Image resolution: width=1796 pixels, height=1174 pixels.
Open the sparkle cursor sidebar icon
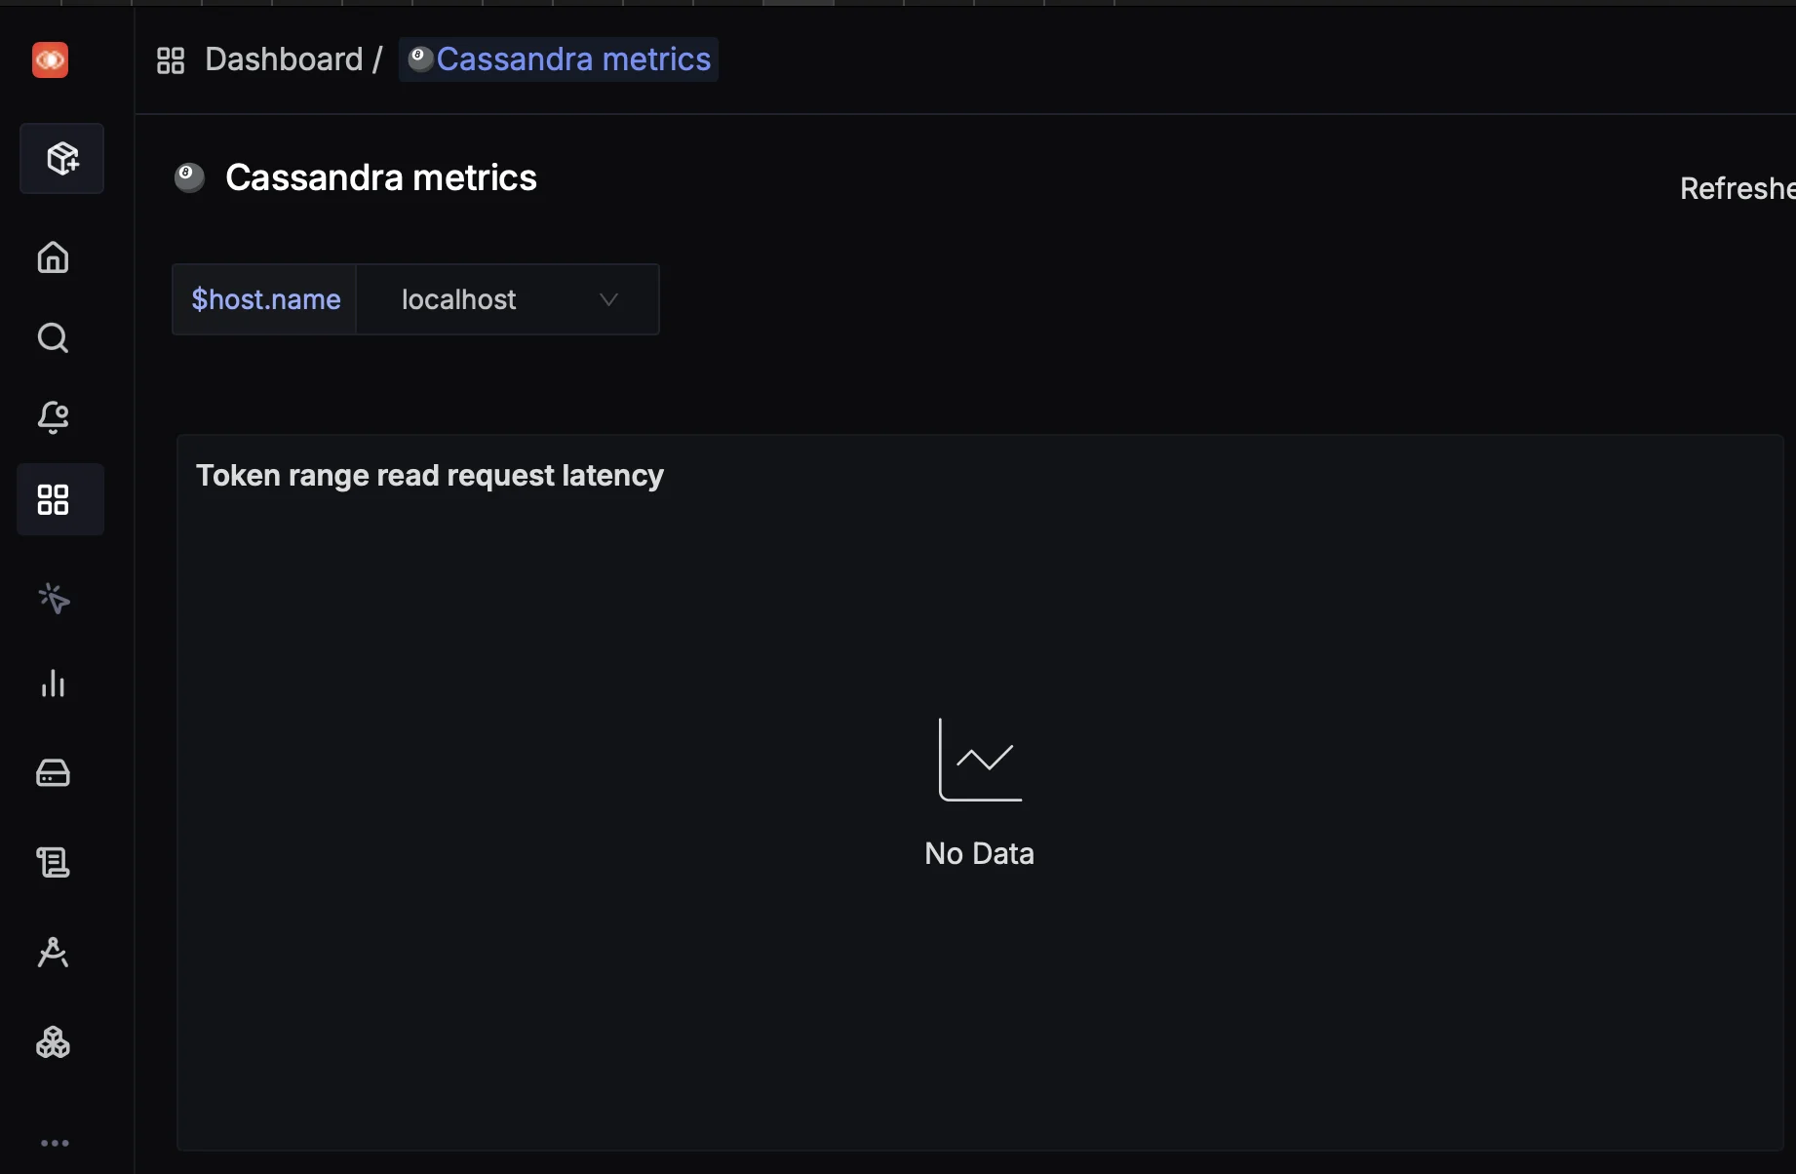(x=54, y=598)
